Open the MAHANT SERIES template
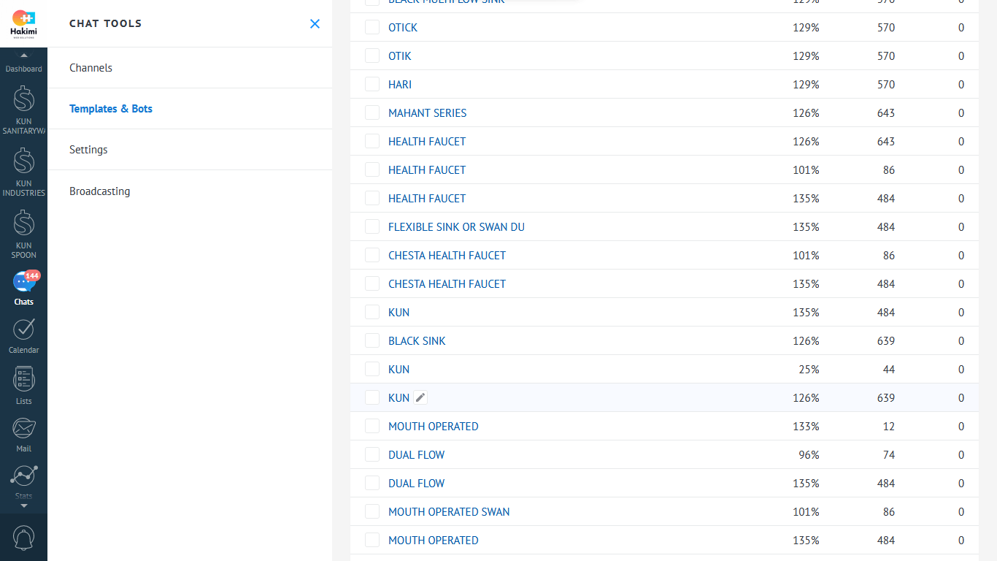The image size is (997, 561). [x=427, y=113]
